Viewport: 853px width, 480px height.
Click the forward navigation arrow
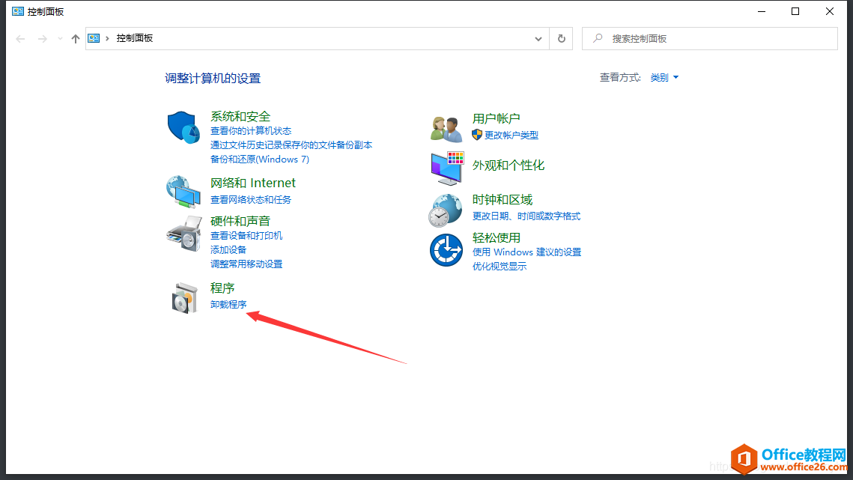point(43,39)
